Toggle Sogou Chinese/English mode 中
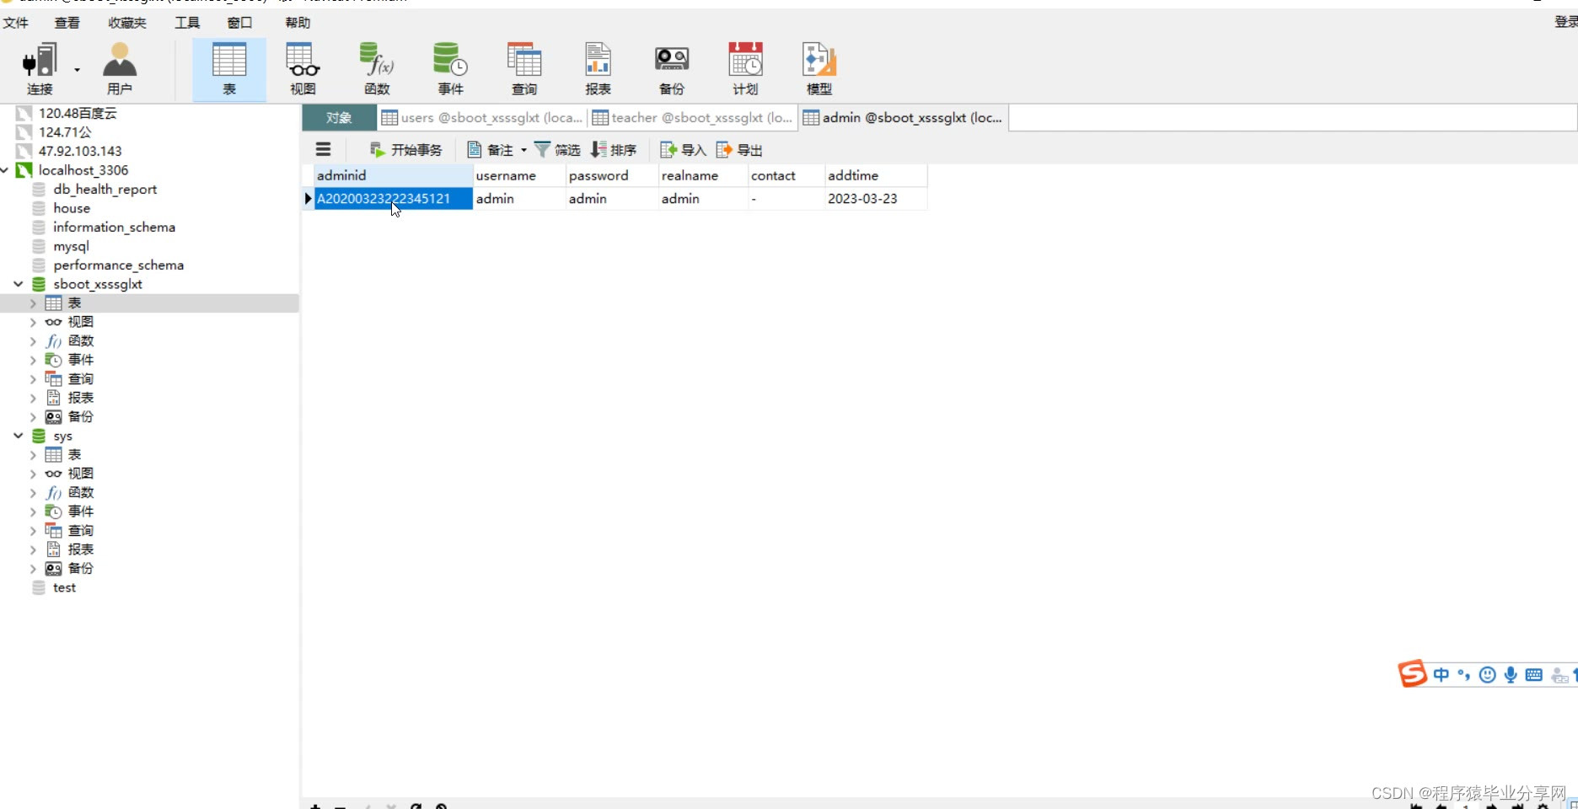Image resolution: width=1578 pixels, height=809 pixels. tap(1441, 675)
